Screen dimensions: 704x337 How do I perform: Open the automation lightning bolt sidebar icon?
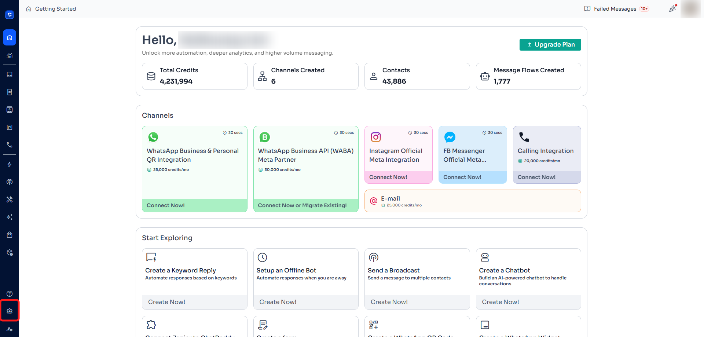10,164
